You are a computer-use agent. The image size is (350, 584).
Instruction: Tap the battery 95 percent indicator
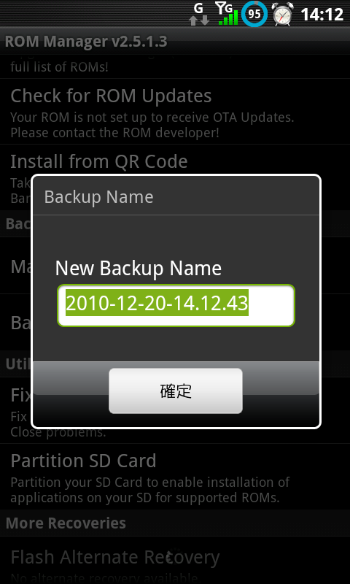[x=254, y=14]
